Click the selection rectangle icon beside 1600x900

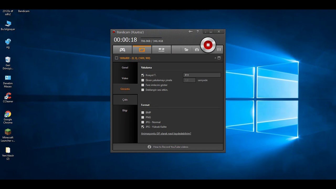pyautogui.click(x=117, y=58)
